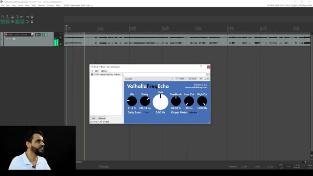Click the wet/dry mix round knob icon
The width and height of the screenshot is (313, 176).
click(x=205, y=79)
